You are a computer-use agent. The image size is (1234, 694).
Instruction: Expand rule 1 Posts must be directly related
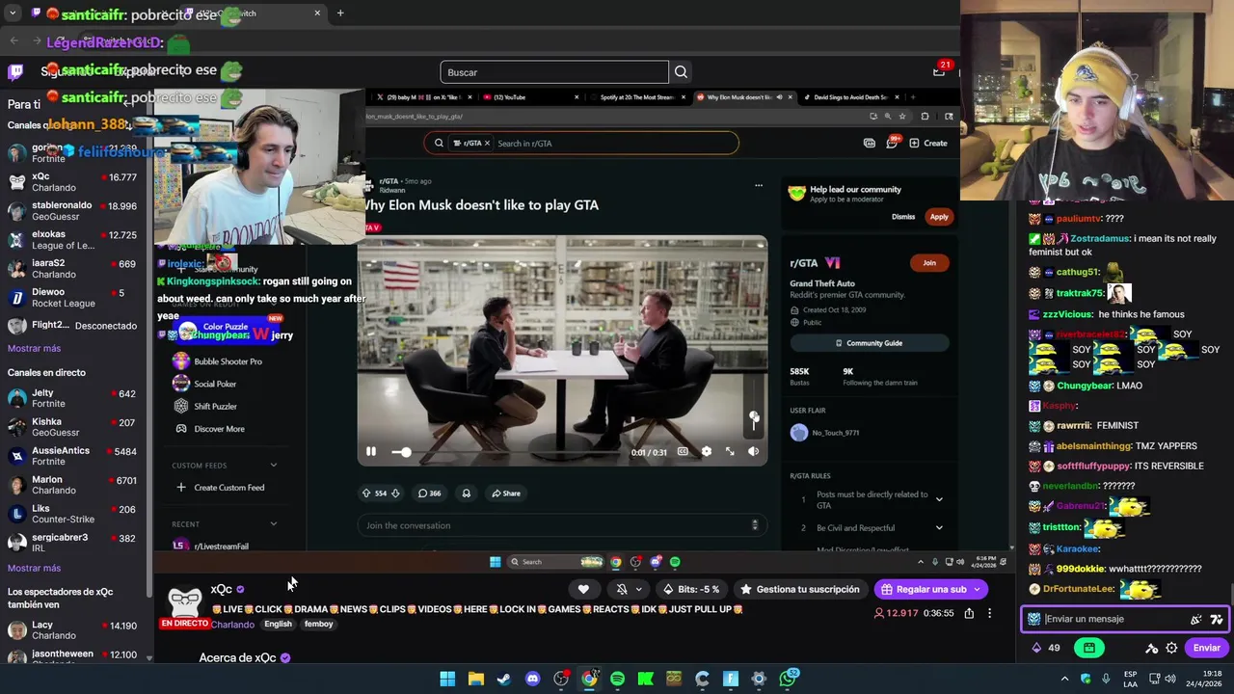pyautogui.click(x=939, y=499)
